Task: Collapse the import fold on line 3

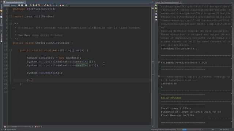Action: 11,16
